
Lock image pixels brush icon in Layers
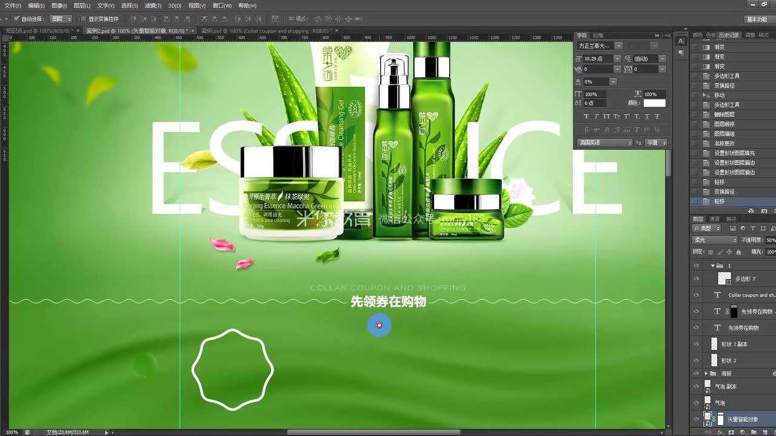(x=720, y=251)
